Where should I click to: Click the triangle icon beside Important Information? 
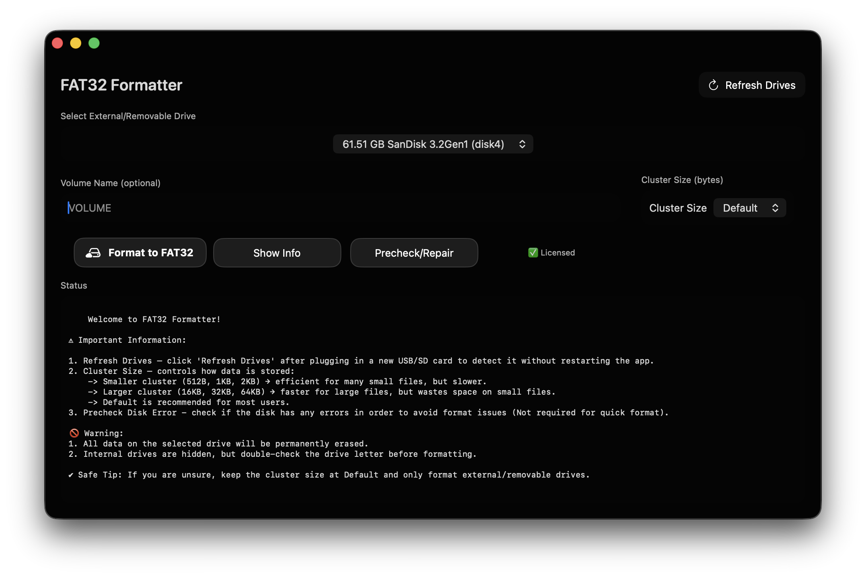pyautogui.click(x=71, y=340)
